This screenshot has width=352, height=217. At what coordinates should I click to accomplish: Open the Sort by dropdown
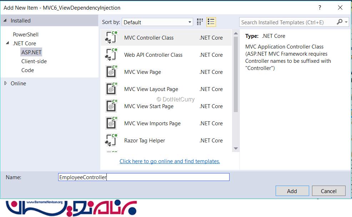[157, 22]
